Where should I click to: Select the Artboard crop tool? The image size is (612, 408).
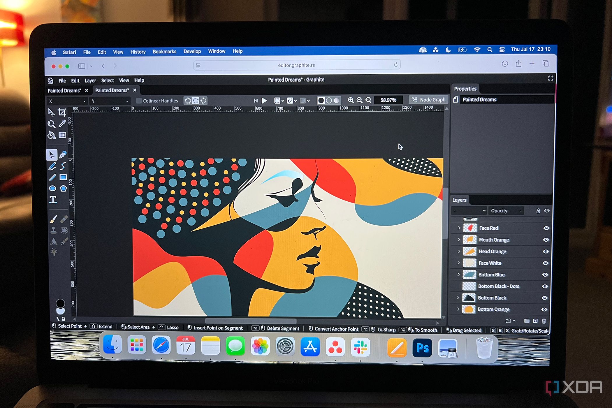(x=62, y=112)
